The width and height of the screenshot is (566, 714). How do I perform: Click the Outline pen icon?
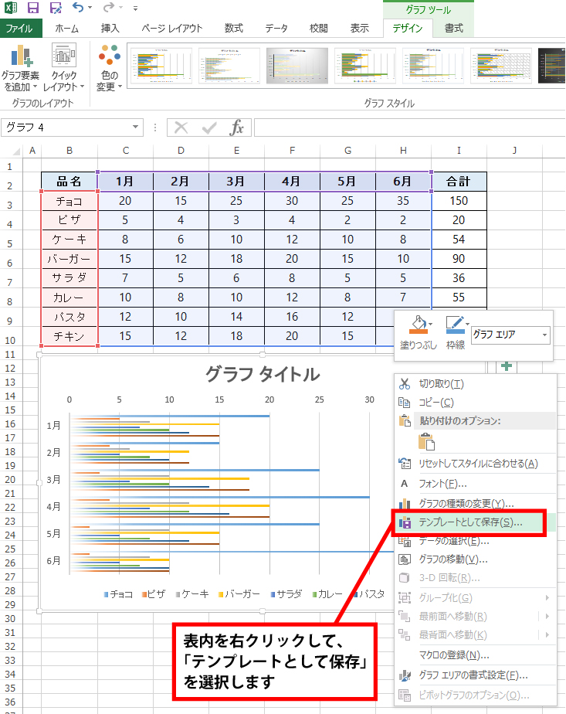coord(455,325)
